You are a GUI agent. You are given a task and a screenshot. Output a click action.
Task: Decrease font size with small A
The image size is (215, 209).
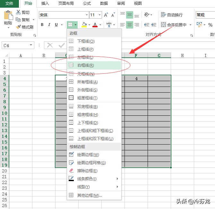click(x=113, y=15)
